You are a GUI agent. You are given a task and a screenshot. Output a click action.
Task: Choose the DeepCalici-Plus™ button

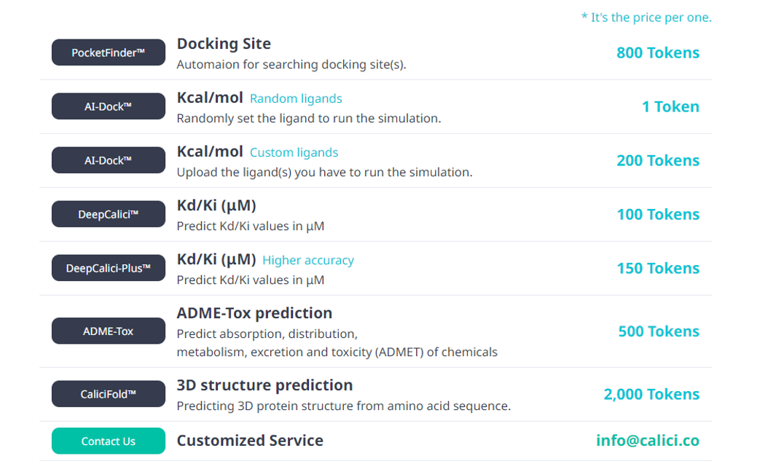click(x=109, y=268)
